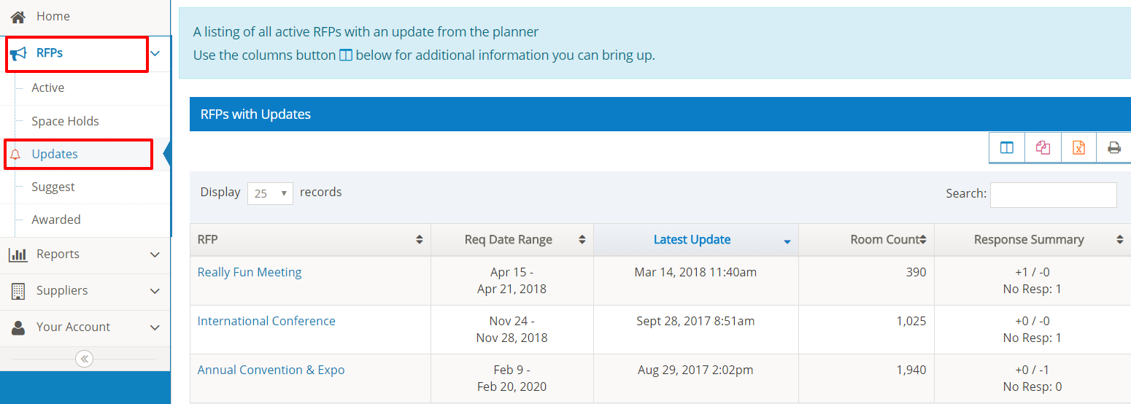Select the Space Holds submenu item
This screenshot has width=1131, height=404.
pos(65,121)
